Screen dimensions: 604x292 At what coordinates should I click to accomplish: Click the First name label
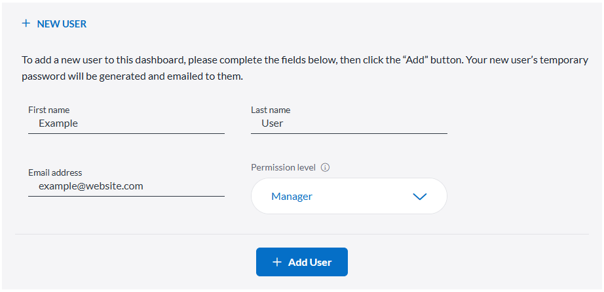pyautogui.click(x=48, y=110)
